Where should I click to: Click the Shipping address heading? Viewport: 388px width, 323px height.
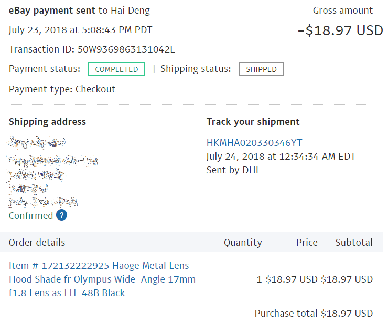click(x=47, y=122)
